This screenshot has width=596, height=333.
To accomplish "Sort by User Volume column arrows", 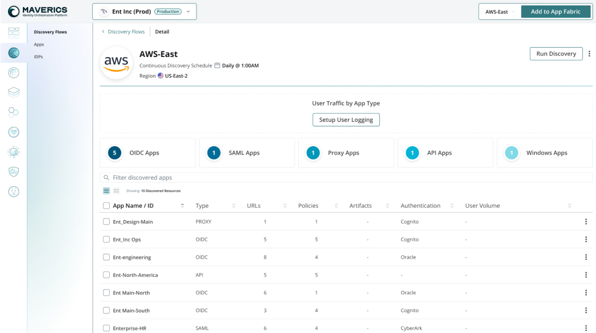I will pyautogui.click(x=570, y=206).
